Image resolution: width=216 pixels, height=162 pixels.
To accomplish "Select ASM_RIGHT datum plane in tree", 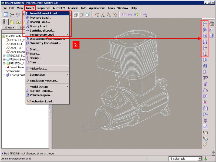I will coord(17,44).
